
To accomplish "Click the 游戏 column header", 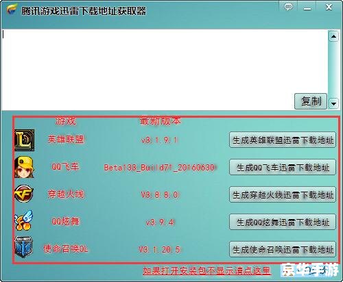I will pyautogui.click(x=65, y=121).
